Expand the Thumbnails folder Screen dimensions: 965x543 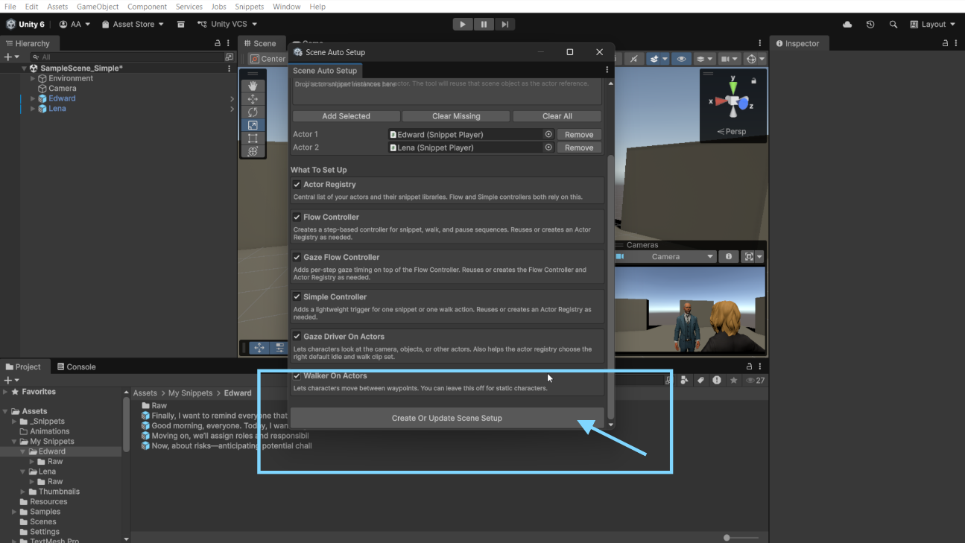click(x=23, y=492)
